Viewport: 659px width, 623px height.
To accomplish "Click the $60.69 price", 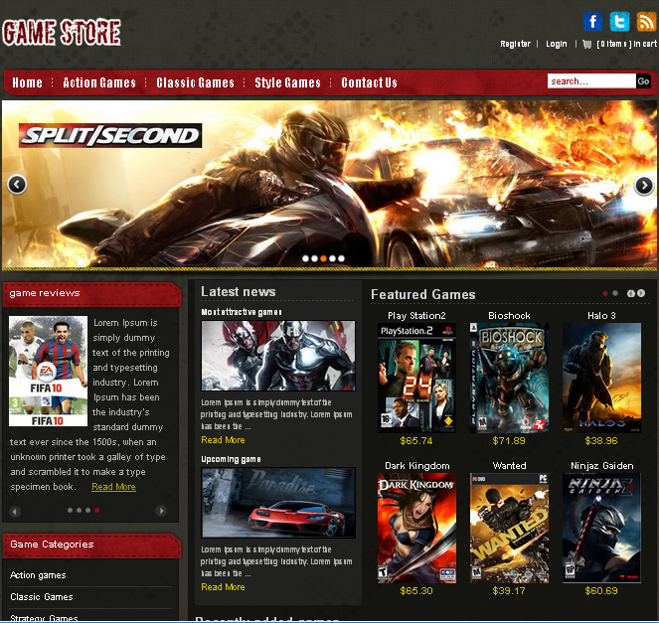I will [601, 590].
